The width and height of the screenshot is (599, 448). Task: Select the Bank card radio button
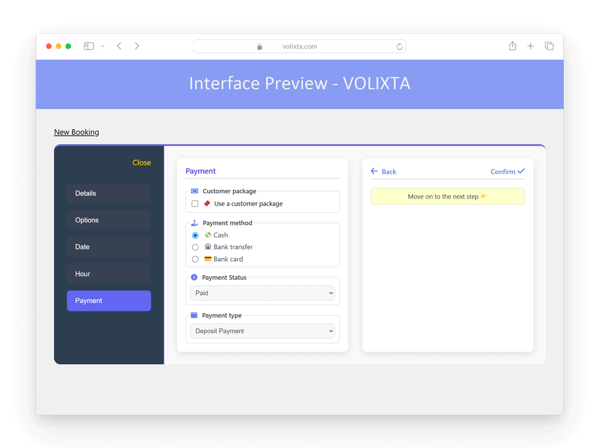tap(195, 259)
